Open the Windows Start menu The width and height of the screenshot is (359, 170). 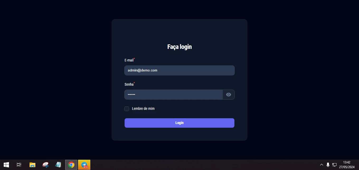tap(6, 165)
